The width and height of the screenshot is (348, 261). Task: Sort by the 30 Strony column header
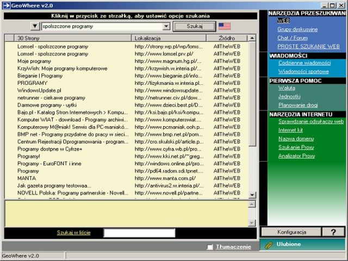pyautogui.click(x=73, y=38)
